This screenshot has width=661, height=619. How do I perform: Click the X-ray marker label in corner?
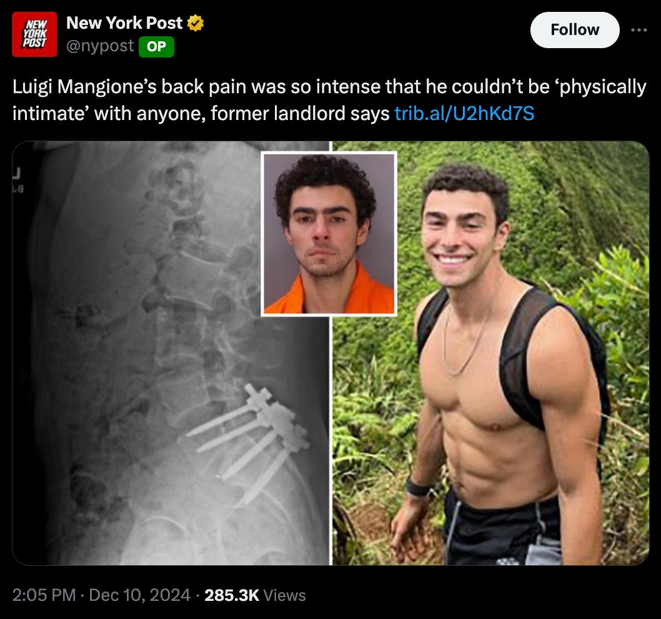tap(17, 181)
